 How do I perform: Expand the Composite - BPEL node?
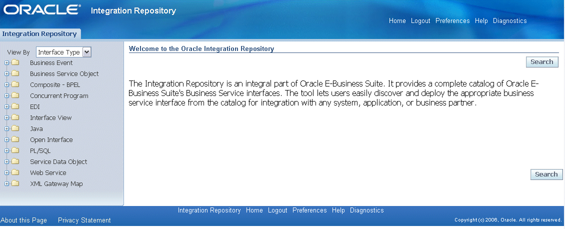(6, 85)
